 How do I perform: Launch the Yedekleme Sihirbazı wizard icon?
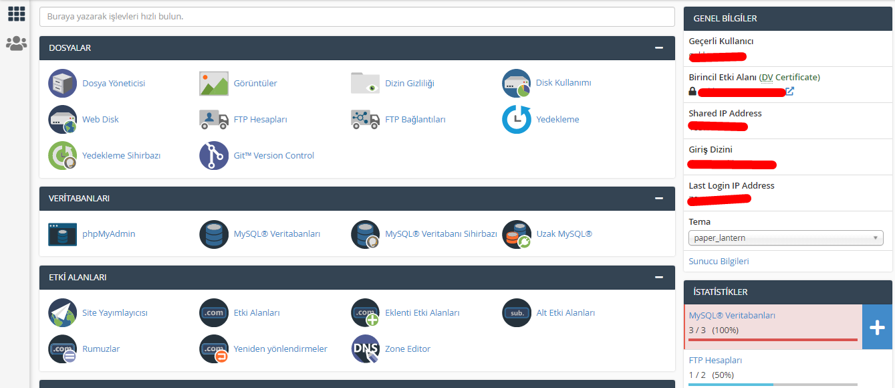point(63,156)
